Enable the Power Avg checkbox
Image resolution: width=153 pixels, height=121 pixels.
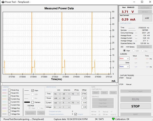click(9, 90)
